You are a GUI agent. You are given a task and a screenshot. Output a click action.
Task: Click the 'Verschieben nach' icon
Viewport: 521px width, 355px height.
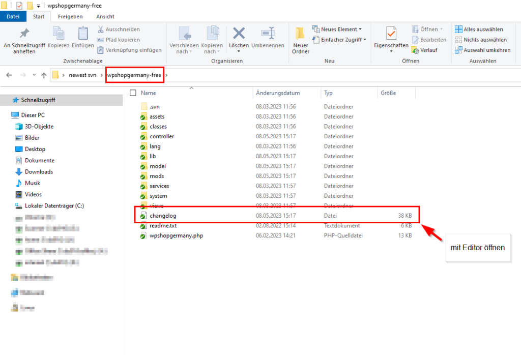pyautogui.click(x=184, y=33)
